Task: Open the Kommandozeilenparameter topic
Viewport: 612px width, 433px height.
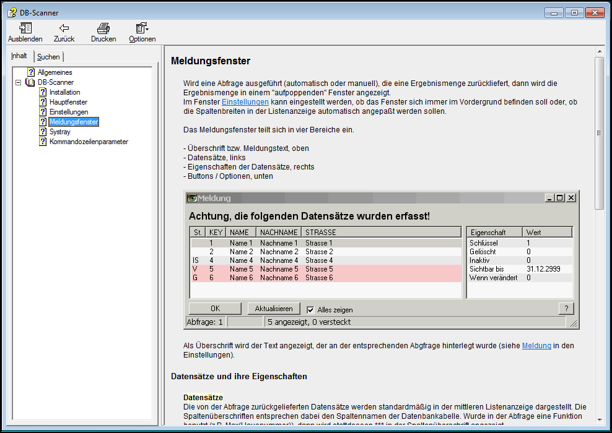Action: tap(89, 142)
